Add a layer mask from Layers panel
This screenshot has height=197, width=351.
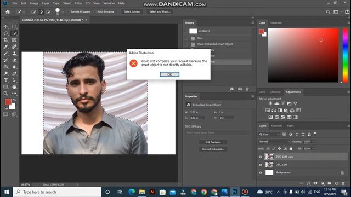(315, 183)
